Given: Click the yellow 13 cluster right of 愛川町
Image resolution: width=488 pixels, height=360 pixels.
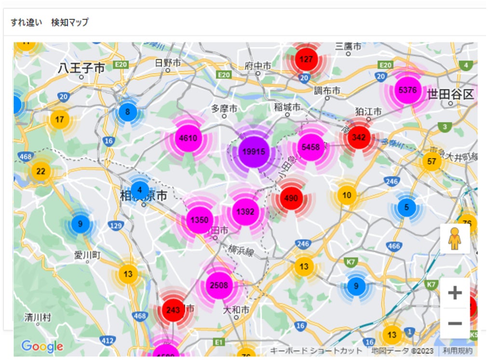Looking at the screenshot, I should (x=128, y=274).
